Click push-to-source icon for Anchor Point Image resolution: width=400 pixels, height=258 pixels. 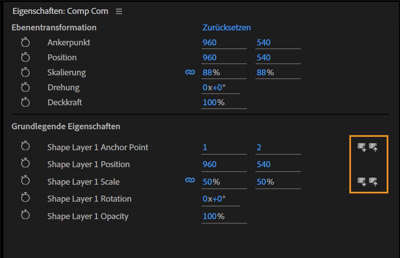[373, 147]
